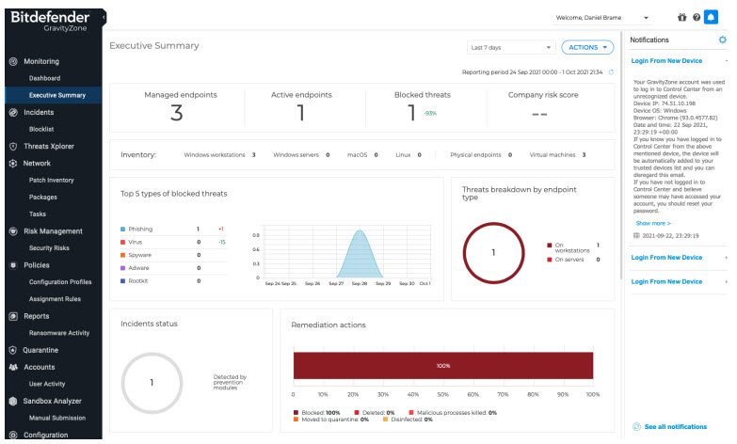This screenshot has width=737, height=444.
Task: Click the Show more link
Action: 654,223
